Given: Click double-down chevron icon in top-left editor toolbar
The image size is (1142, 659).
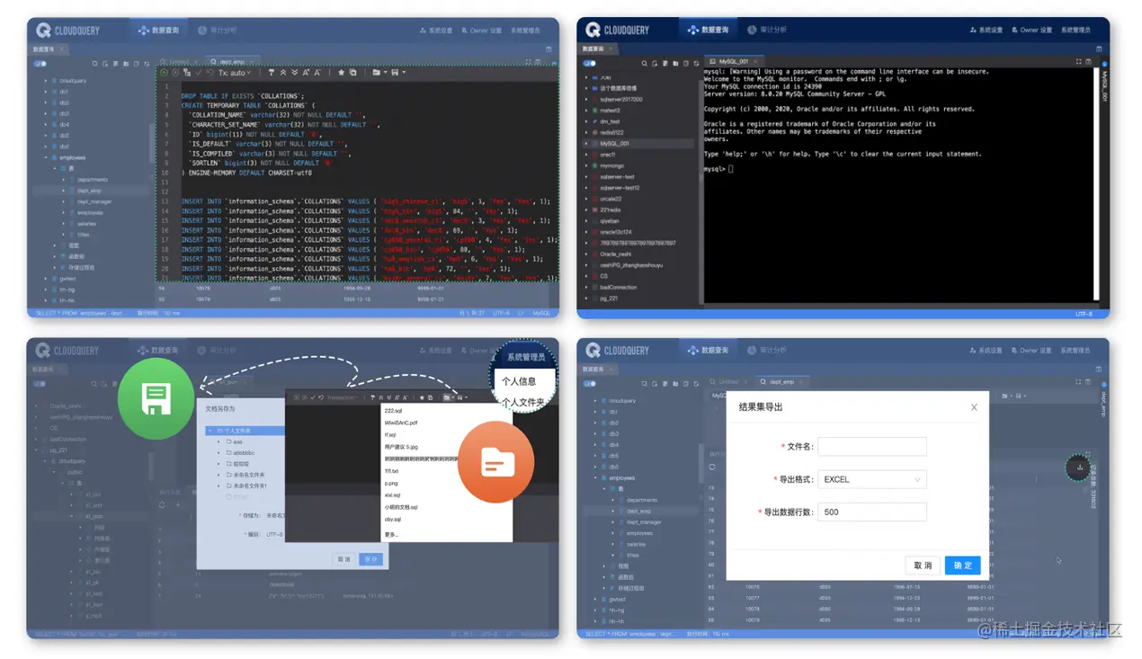Looking at the screenshot, I should [x=294, y=73].
